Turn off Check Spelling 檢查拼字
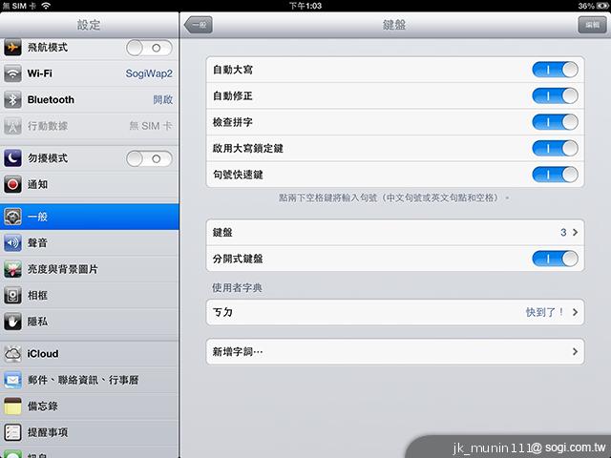611x458 pixels. [x=555, y=122]
